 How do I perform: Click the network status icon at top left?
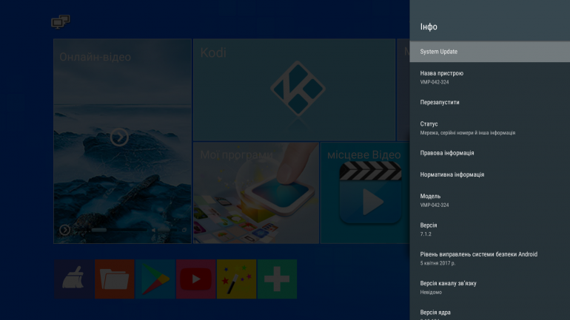click(61, 22)
